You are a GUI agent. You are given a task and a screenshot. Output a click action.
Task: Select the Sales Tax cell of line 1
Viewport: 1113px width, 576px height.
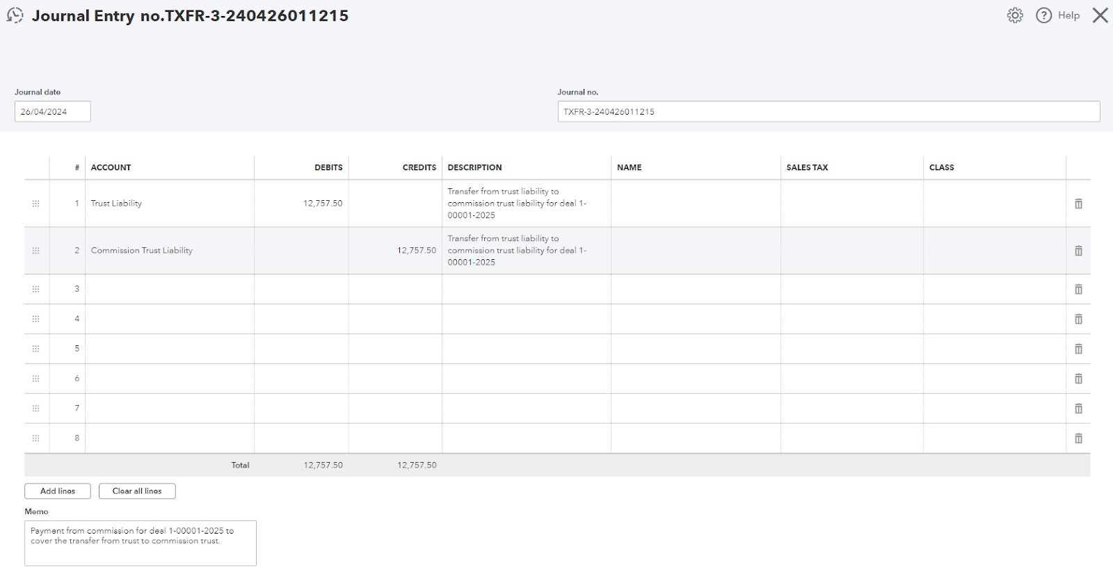click(x=852, y=204)
